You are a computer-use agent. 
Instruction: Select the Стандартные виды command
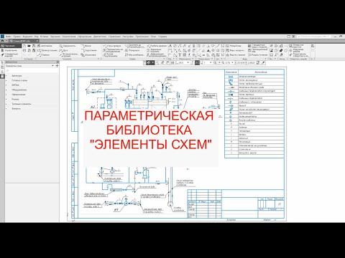(258, 46)
